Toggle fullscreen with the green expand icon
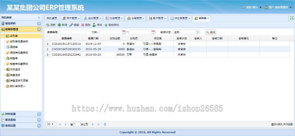The height and width of the screenshot is (136, 295). (x=291, y=18)
